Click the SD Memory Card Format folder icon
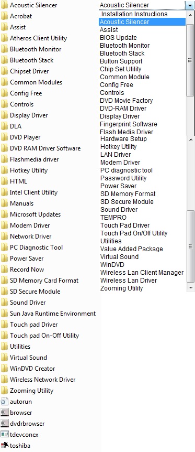Image resolution: width=195 pixels, height=452 pixels. coord(4,280)
